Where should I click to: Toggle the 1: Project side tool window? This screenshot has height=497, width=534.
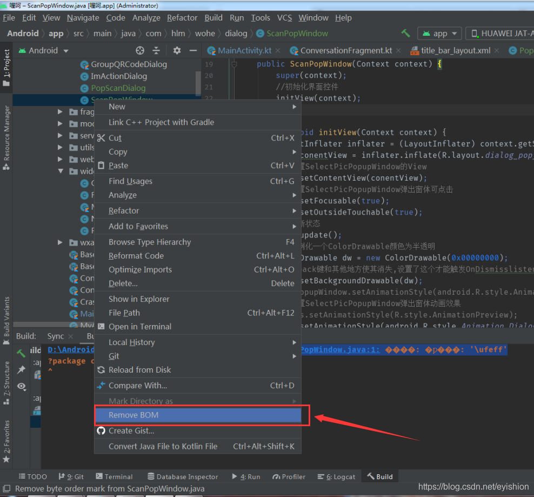6,69
